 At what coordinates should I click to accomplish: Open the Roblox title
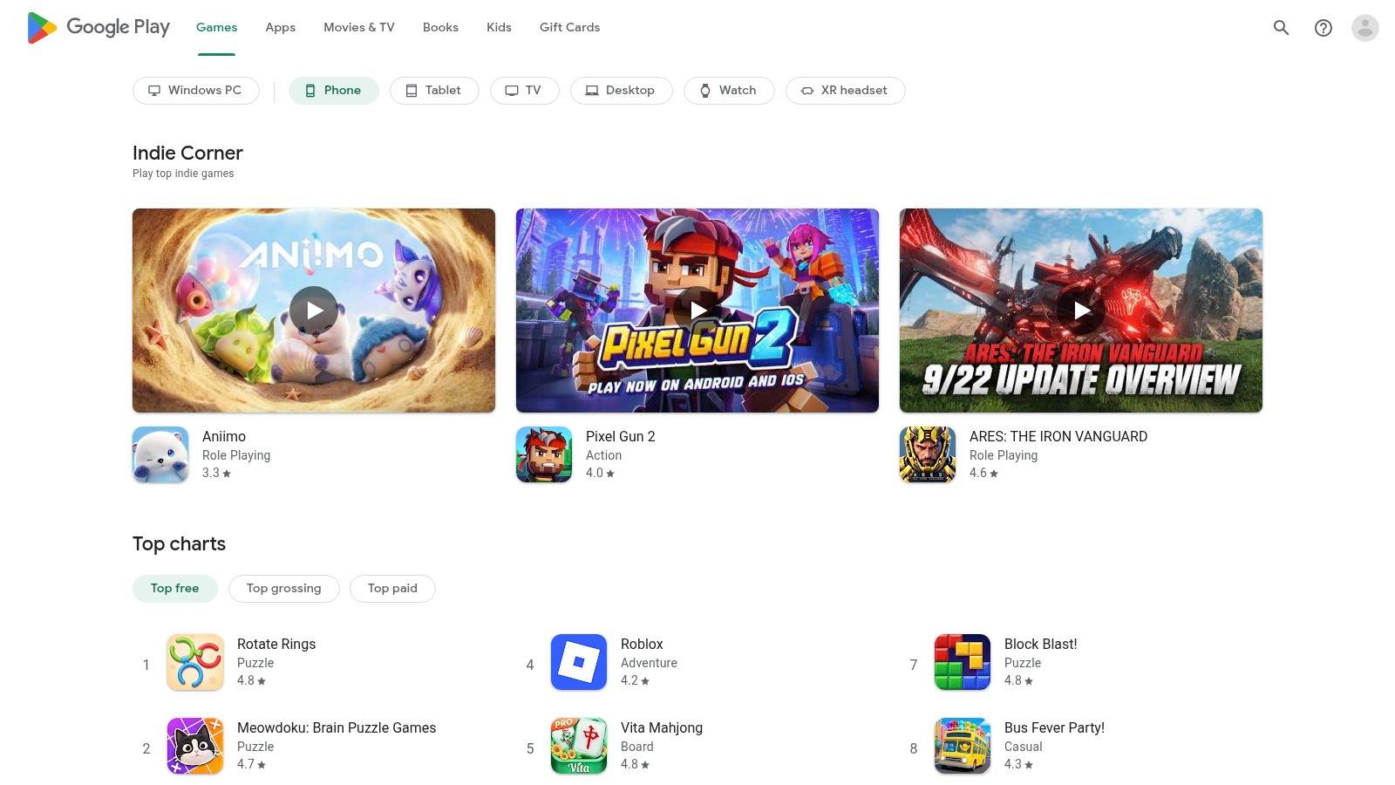(x=642, y=644)
